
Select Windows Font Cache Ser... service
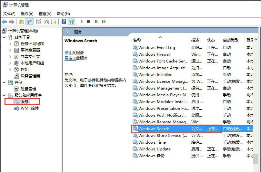(x=193, y=61)
